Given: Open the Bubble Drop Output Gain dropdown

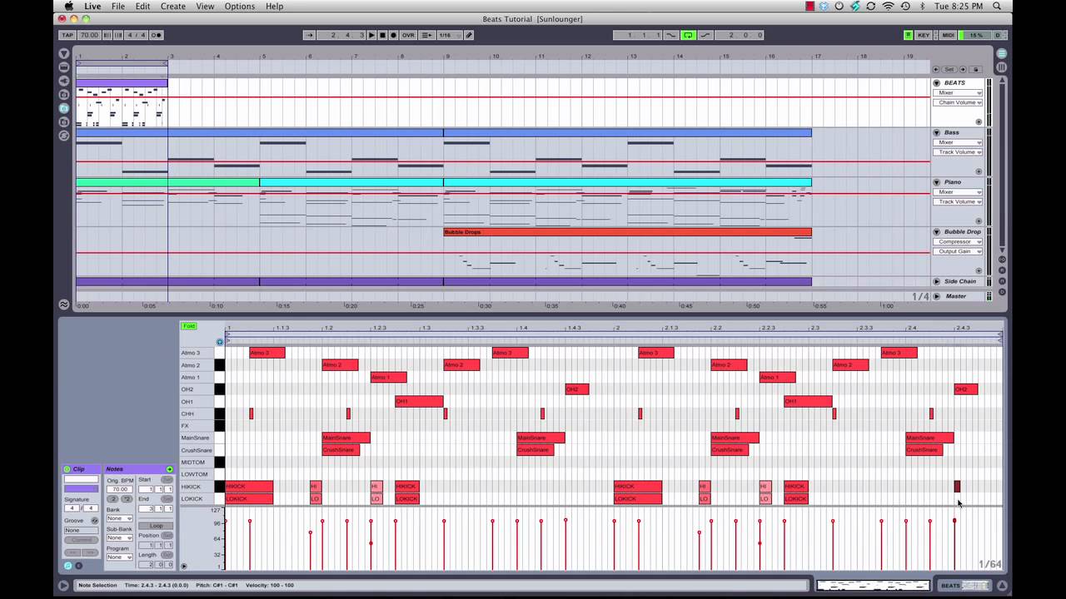Looking at the screenshot, I should 958,251.
